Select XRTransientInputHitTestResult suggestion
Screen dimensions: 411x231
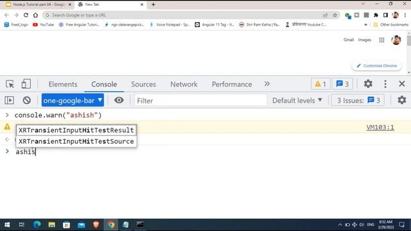pos(76,130)
